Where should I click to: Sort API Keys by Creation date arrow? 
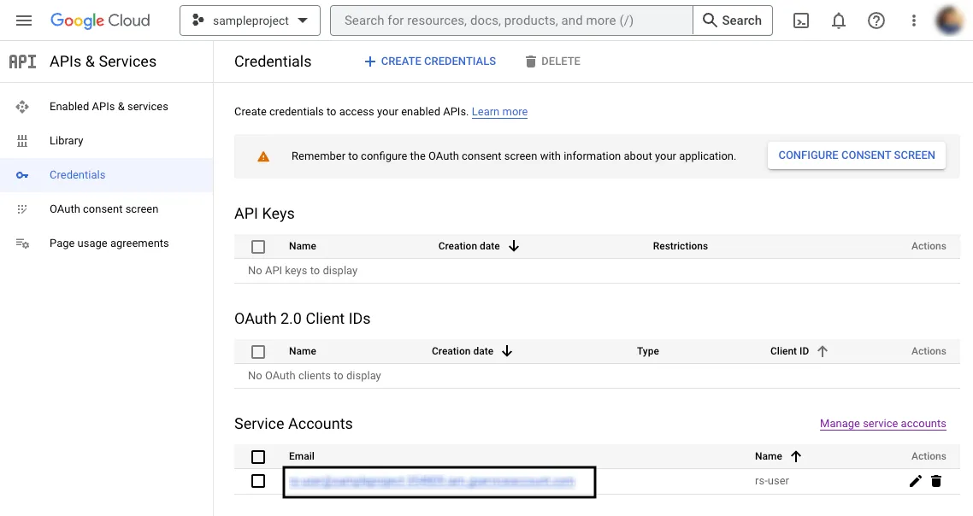(514, 246)
